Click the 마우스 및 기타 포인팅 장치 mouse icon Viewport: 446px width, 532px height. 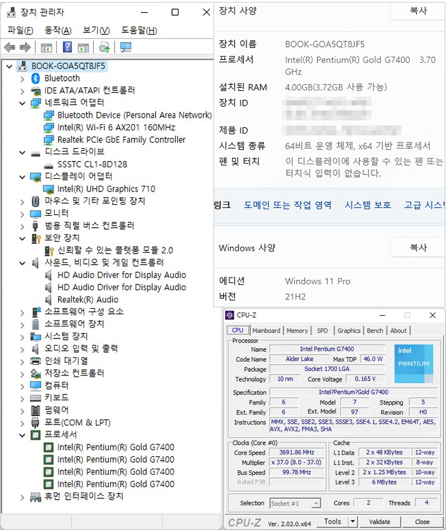pyautogui.click(x=35, y=202)
